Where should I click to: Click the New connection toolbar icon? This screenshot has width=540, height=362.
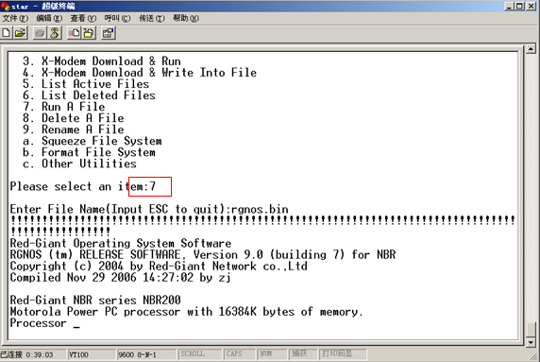pos(7,33)
